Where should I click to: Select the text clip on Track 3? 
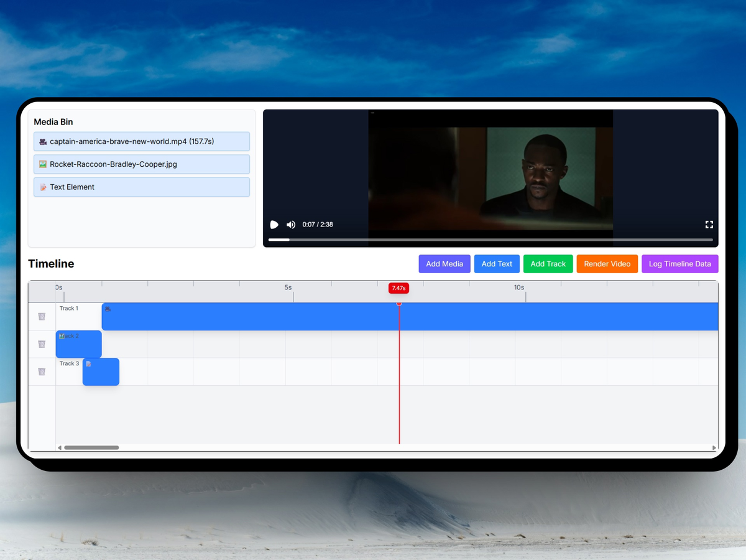point(101,371)
